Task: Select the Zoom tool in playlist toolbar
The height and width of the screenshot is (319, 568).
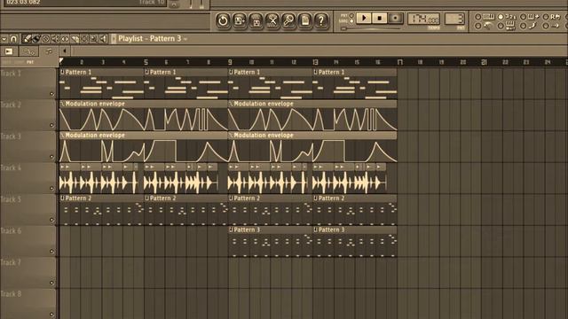Action: coord(93,39)
